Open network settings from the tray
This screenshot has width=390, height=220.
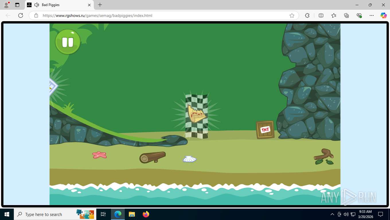tap(353, 214)
